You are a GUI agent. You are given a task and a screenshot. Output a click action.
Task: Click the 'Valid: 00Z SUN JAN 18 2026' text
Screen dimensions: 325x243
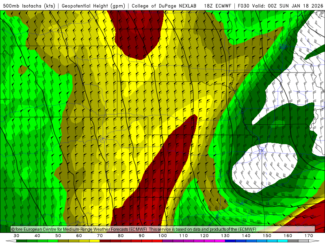[x=288, y=6]
